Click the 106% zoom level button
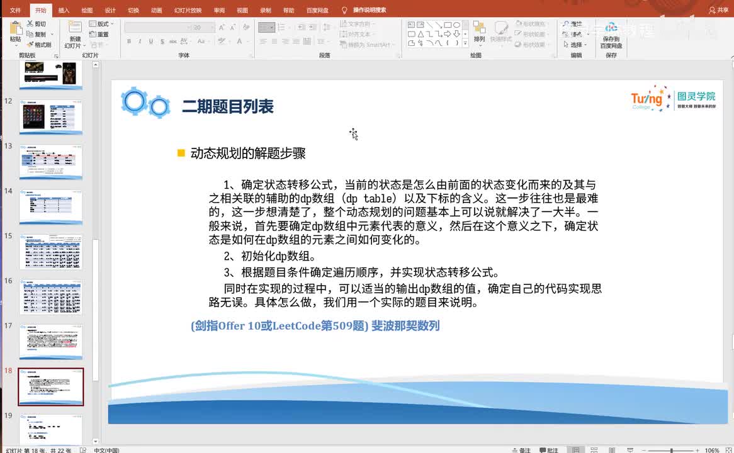This screenshot has height=453, width=734. (711, 450)
